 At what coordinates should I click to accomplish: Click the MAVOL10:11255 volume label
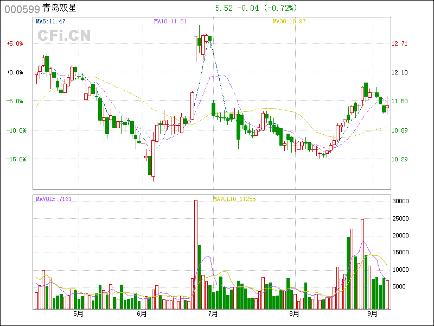pyautogui.click(x=234, y=199)
